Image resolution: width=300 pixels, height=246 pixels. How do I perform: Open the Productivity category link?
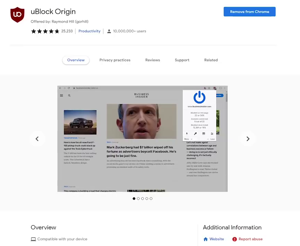pyautogui.click(x=89, y=31)
